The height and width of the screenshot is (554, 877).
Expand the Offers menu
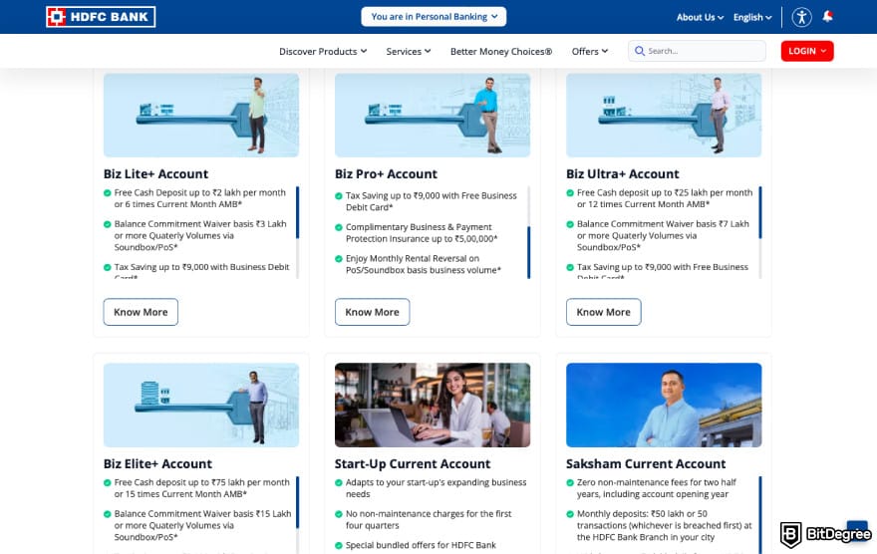click(590, 52)
